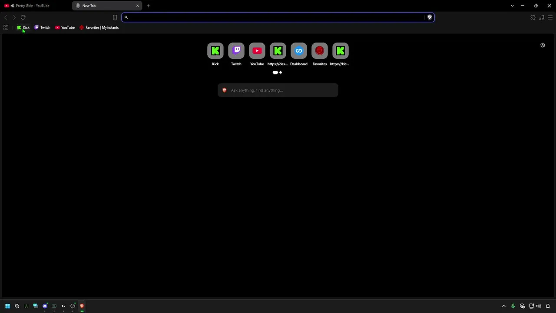Open Logitech G HUB from taskbar
Viewport: 556px width, 313px height.
(x=63, y=306)
